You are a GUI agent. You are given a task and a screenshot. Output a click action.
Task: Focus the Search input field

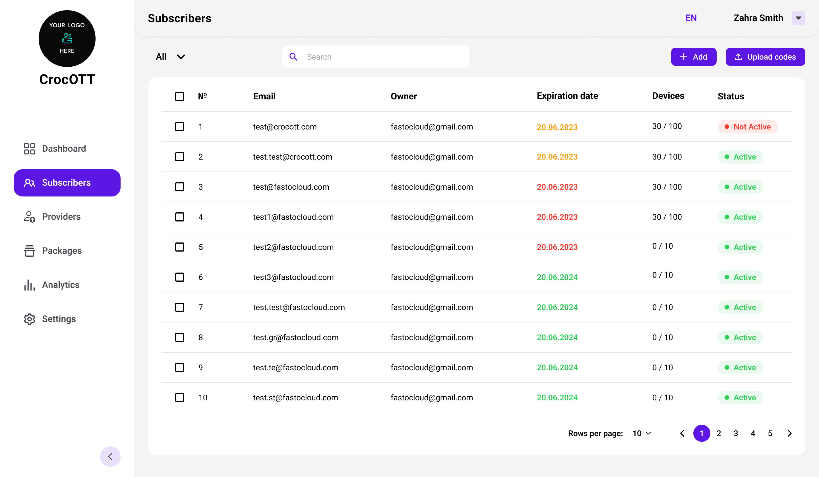[x=384, y=57]
